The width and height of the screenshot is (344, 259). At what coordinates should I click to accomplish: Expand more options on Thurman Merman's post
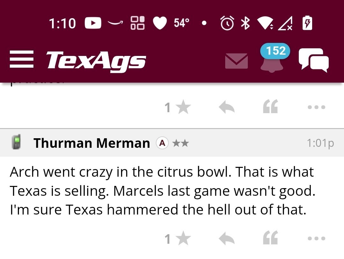pos(316,238)
